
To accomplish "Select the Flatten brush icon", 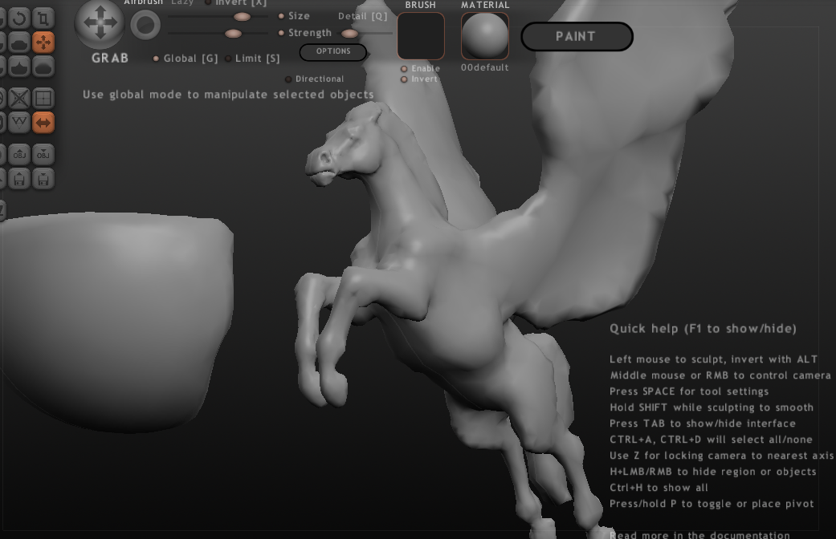I will click(19, 43).
